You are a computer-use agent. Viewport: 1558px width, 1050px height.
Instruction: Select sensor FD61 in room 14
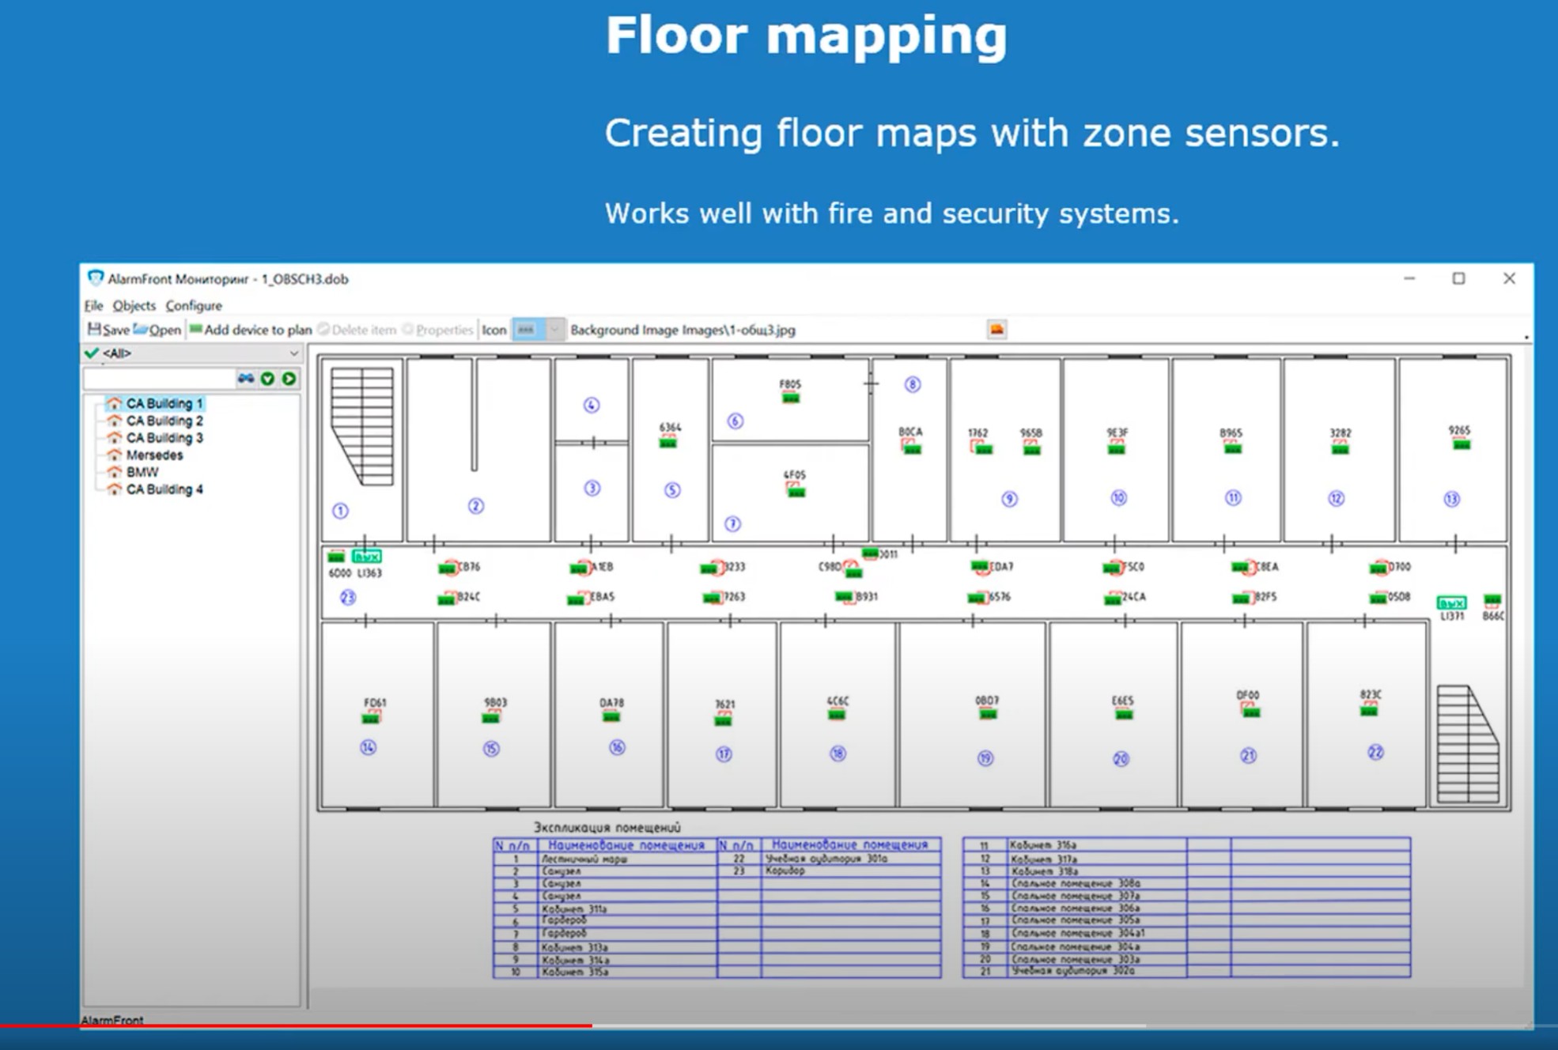pos(372,717)
